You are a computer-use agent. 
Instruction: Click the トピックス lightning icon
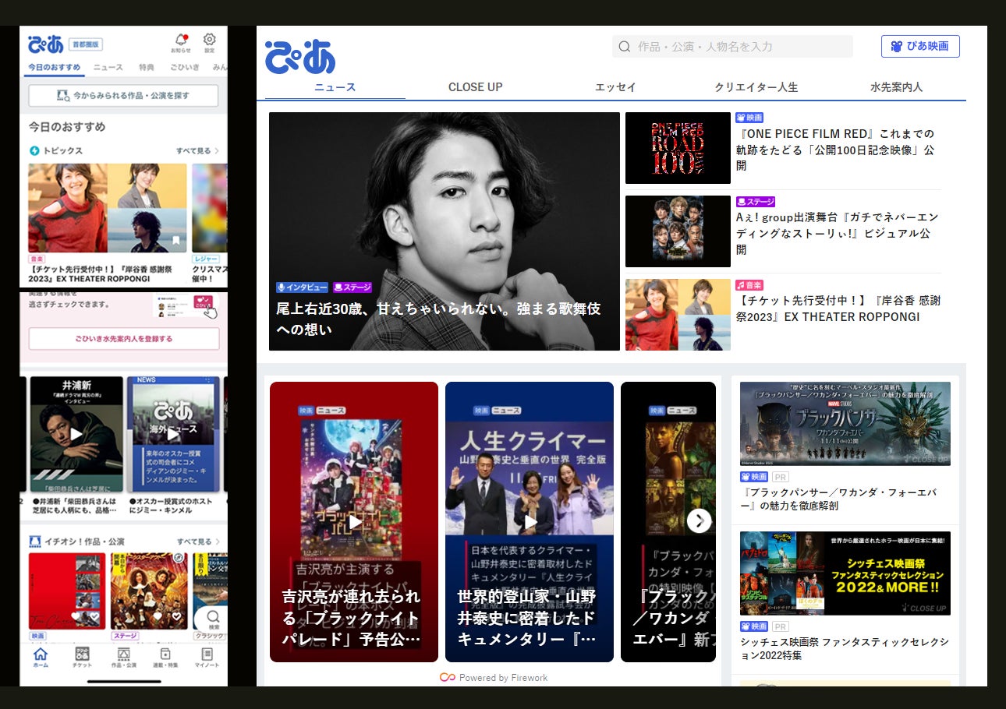(34, 150)
